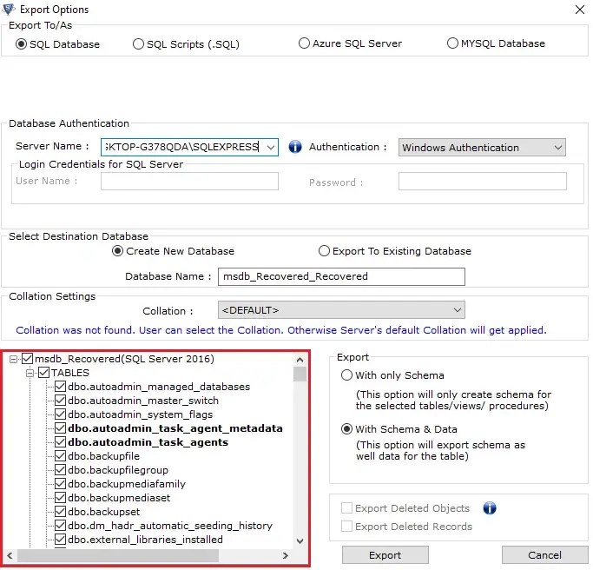Toggle Export Deleted Records checkbox
Viewport: 593px width, 570px height.
tap(346, 526)
